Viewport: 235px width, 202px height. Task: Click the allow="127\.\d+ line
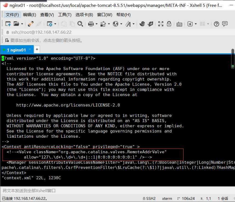coord(88,157)
